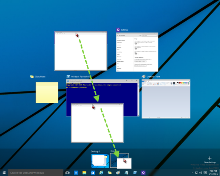Select the Sticky Notes taskbar icon
220x176 pixels.
tap(109, 173)
